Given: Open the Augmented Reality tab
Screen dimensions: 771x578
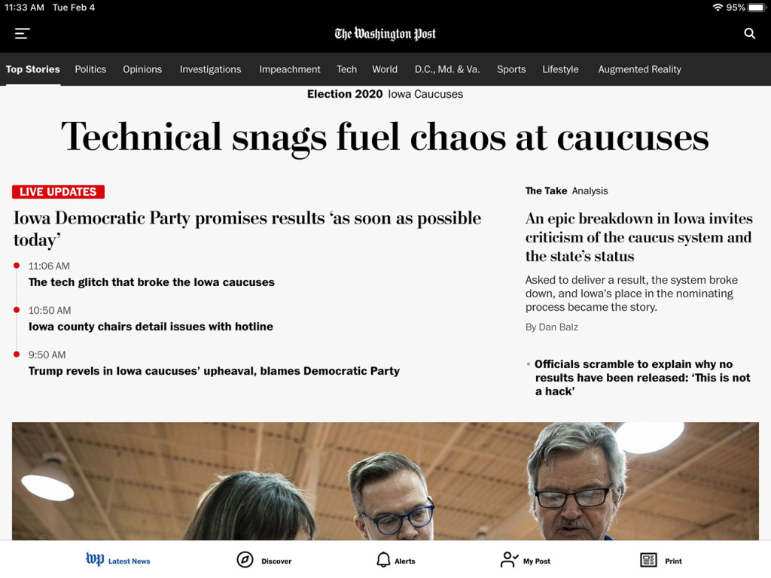Looking at the screenshot, I should click(639, 69).
